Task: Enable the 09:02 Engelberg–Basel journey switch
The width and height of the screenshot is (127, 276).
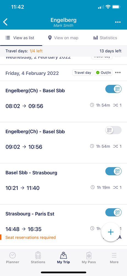Action: (x=114, y=130)
